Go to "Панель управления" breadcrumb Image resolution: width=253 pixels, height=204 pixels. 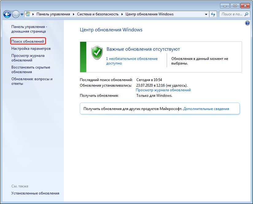coord(53,14)
